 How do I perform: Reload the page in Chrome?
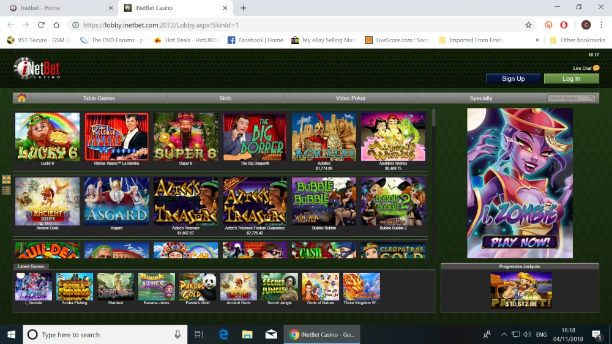[x=41, y=25]
